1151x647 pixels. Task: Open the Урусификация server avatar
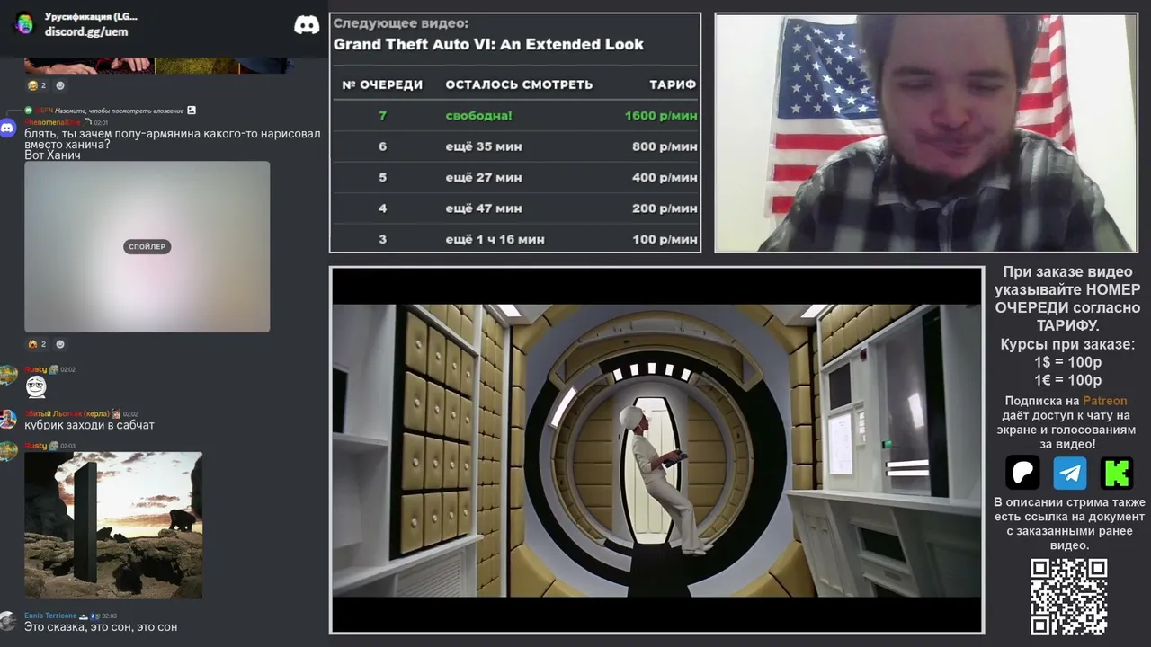click(24, 23)
